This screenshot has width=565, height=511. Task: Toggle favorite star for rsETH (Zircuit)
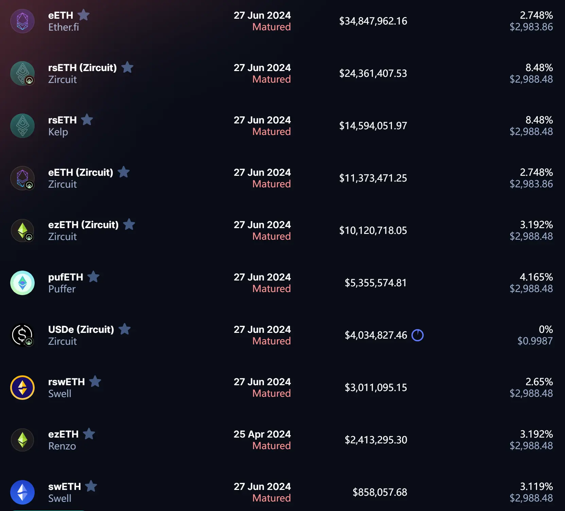[x=127, y=67]
